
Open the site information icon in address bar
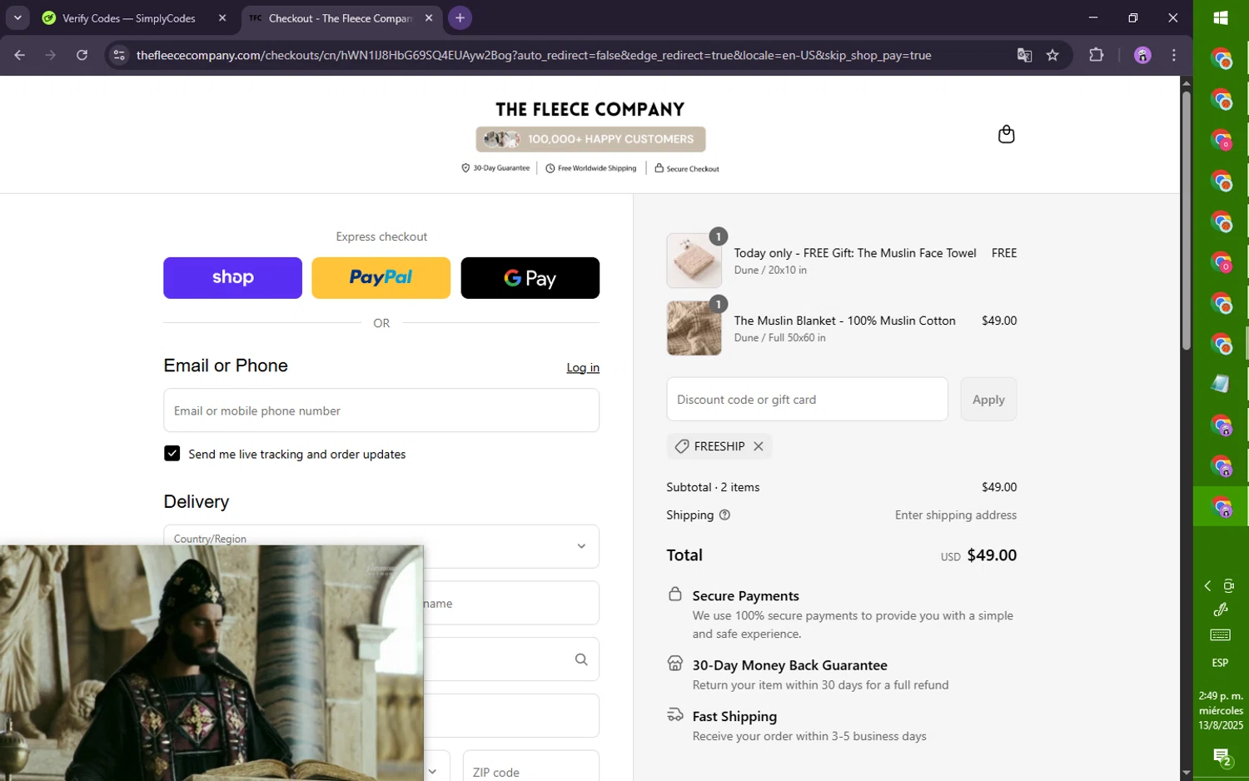point(119,55)
